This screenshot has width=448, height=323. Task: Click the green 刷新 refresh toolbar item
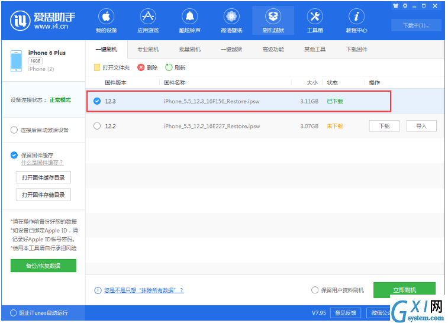click(175, 67)
